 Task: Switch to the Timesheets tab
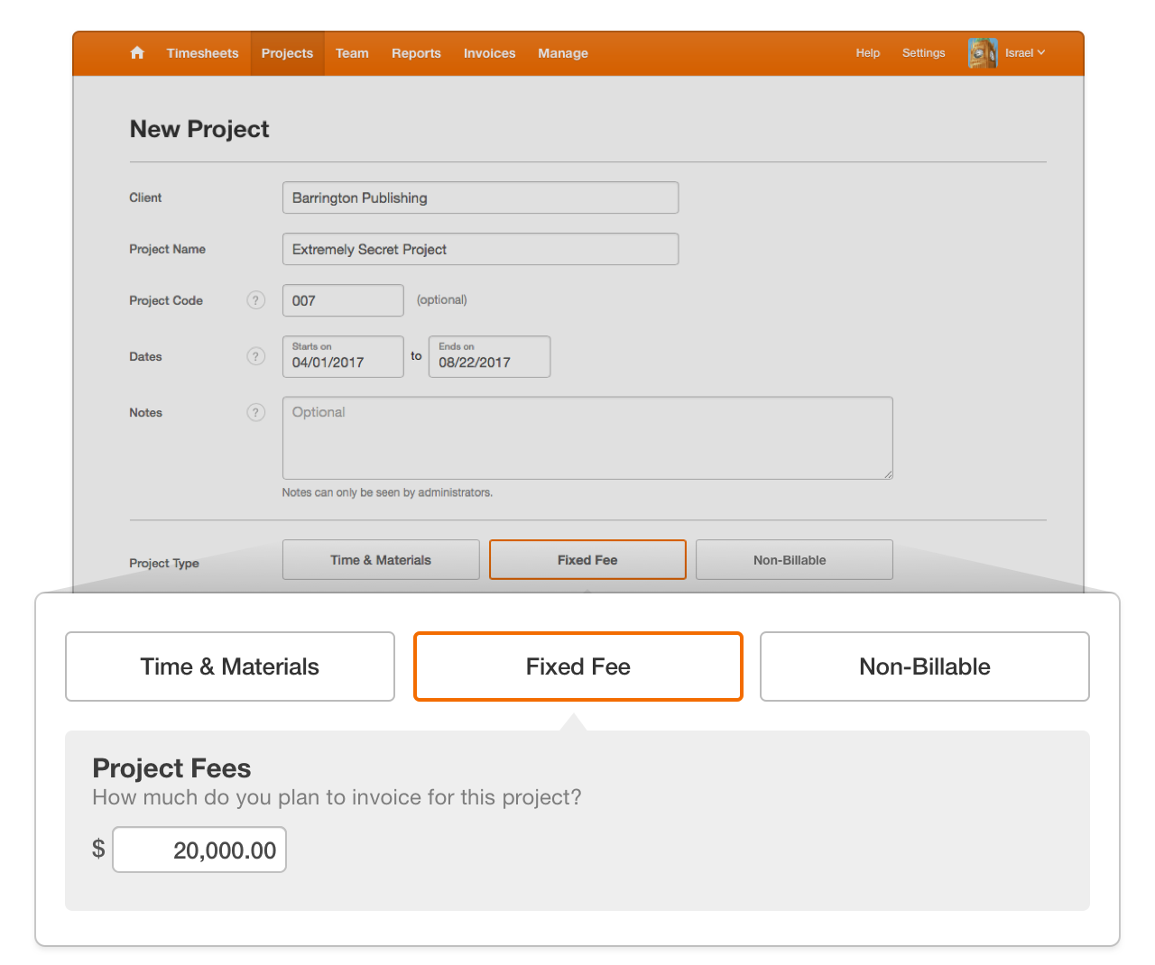[x=202, y=53]
